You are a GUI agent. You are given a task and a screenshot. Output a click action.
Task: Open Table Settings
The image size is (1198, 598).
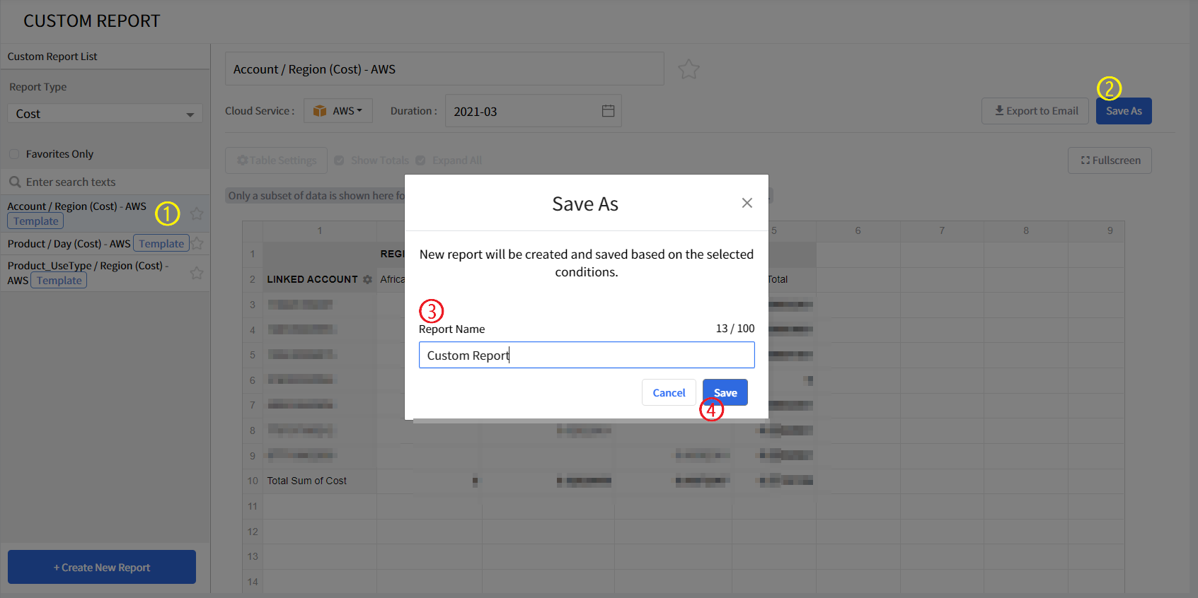pos(277,160)
